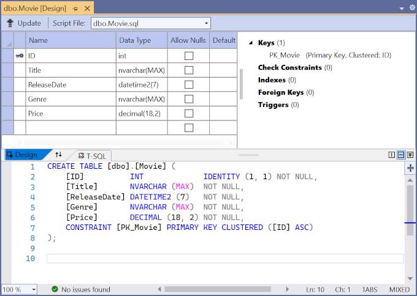The height and width of the screenshot is (296, 417).
Task: Click the Update button in the toolbar
Action: pos(23,23)
